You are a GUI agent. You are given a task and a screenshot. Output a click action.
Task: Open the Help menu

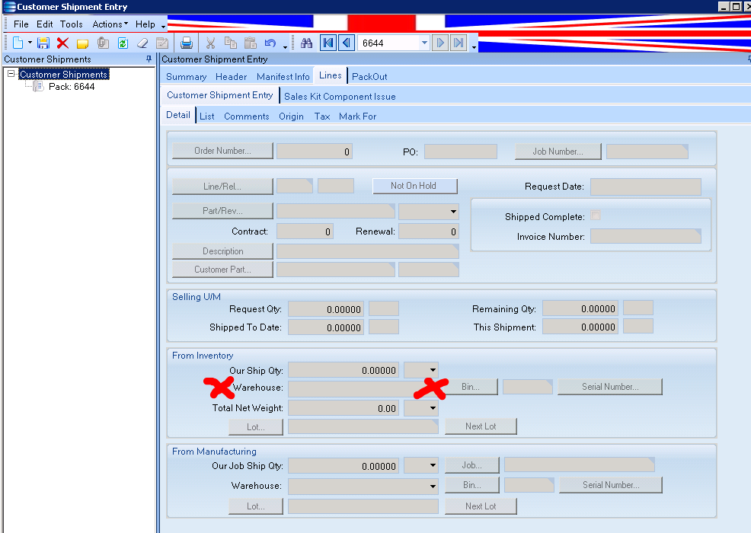point(145,24)
